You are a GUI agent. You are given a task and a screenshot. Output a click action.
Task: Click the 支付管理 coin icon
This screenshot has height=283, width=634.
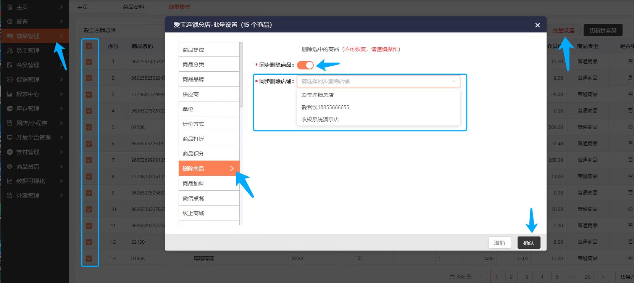[10, 152]
